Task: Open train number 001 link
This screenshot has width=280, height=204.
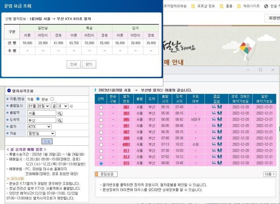Action: click(x=126, y=107)
